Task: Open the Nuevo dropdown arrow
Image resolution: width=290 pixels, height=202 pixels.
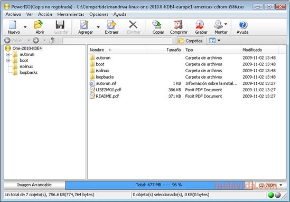Action: 25,27
